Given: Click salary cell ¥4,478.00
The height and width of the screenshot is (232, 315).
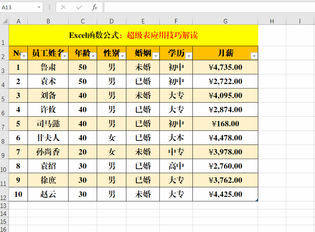Looking at the screenshot, I should pos(225,138).
